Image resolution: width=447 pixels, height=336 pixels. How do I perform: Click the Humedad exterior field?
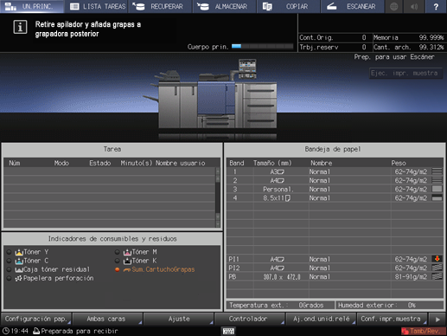(x=389, y=305)
